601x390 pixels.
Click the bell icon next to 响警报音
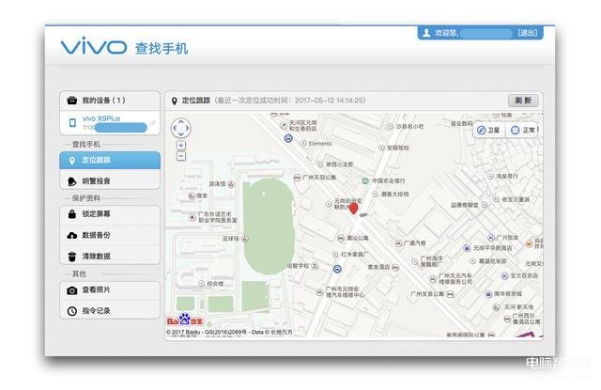[x=71, y=181]
